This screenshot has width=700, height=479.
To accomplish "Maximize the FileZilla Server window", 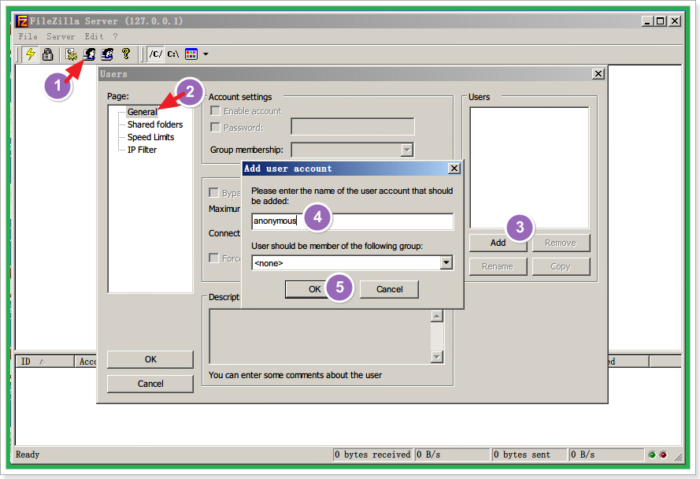I will 661,21.
